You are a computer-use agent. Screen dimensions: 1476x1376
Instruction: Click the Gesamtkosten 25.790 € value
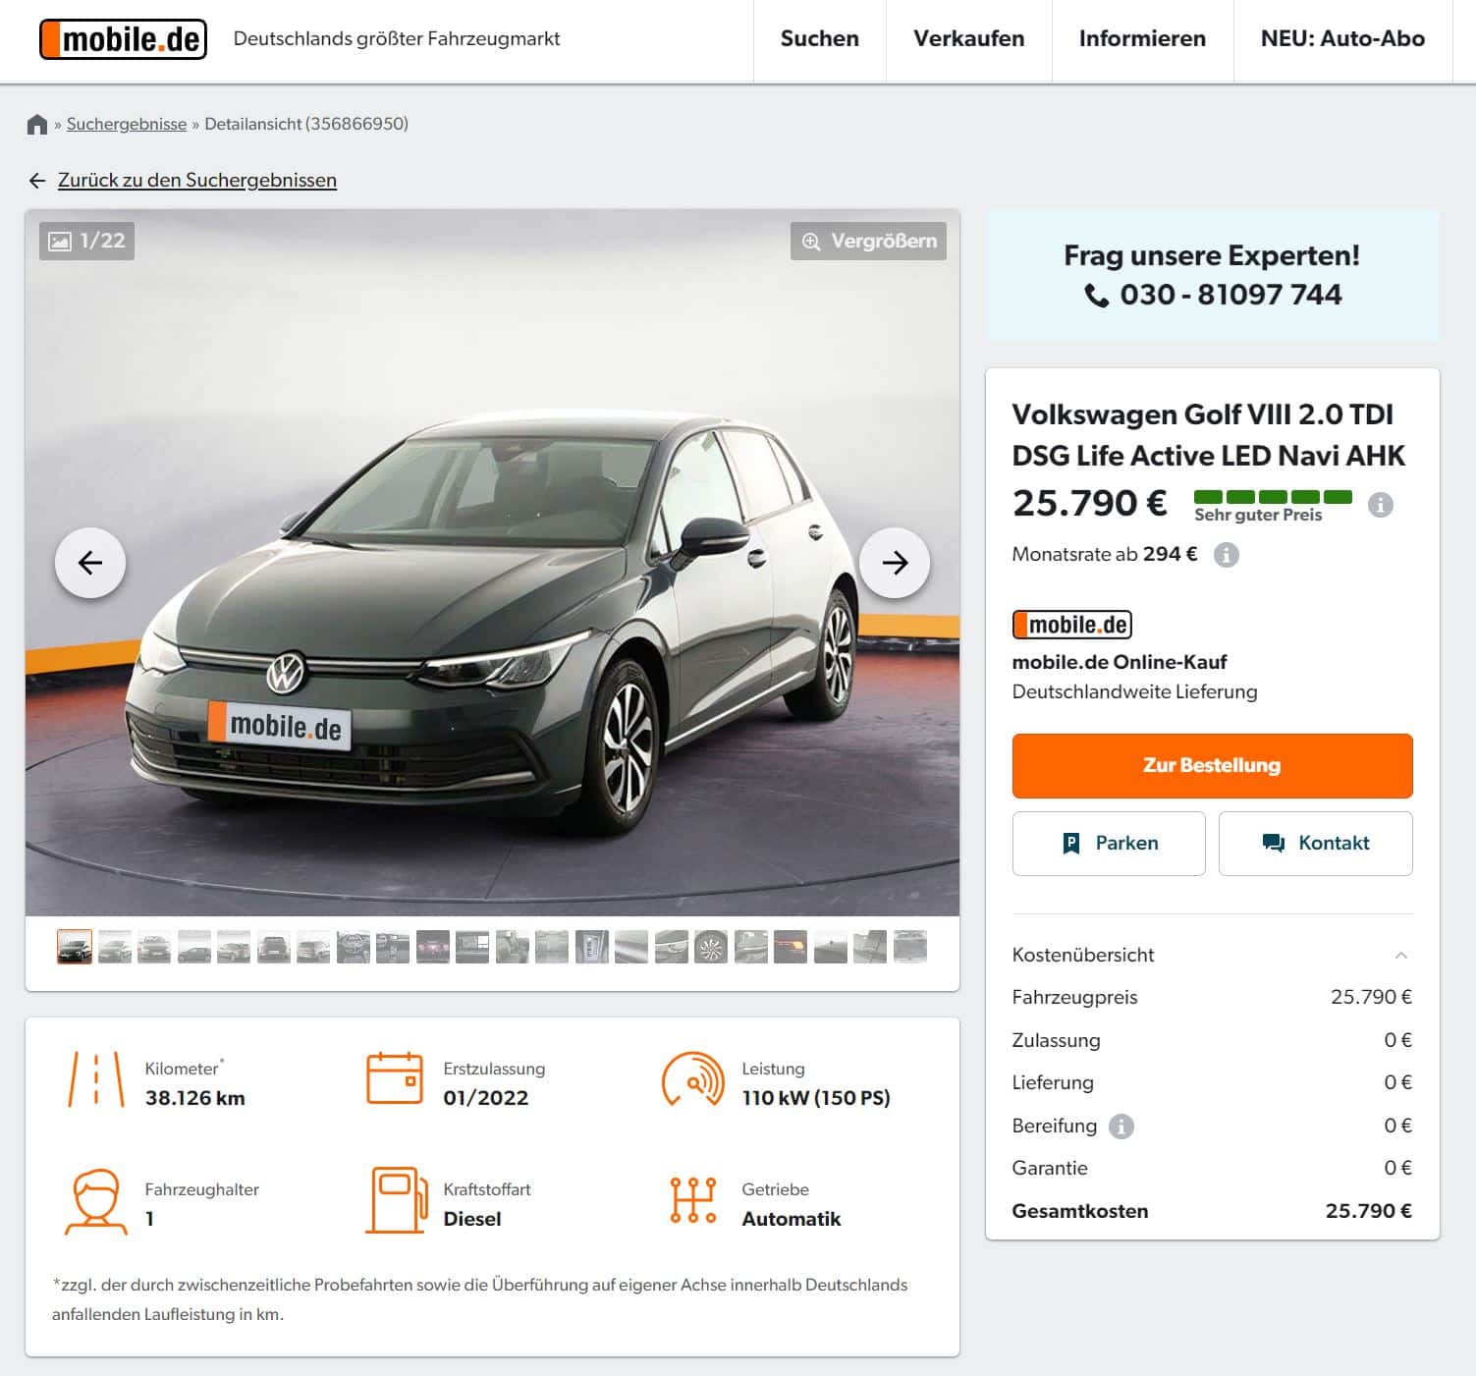click(x=1369, y=1211)
